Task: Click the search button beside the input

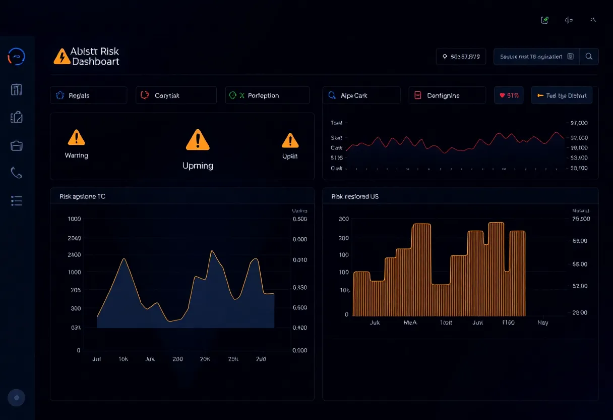Action: 589,57
